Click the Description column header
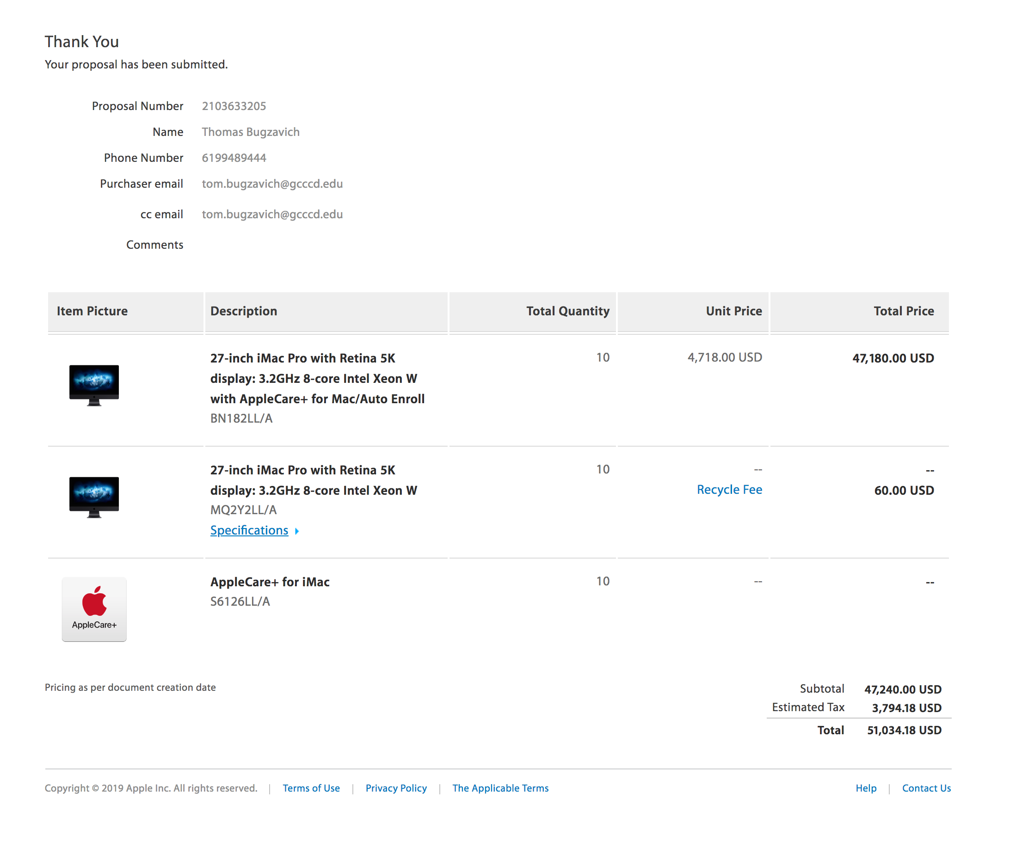 (x=326, y=311)
